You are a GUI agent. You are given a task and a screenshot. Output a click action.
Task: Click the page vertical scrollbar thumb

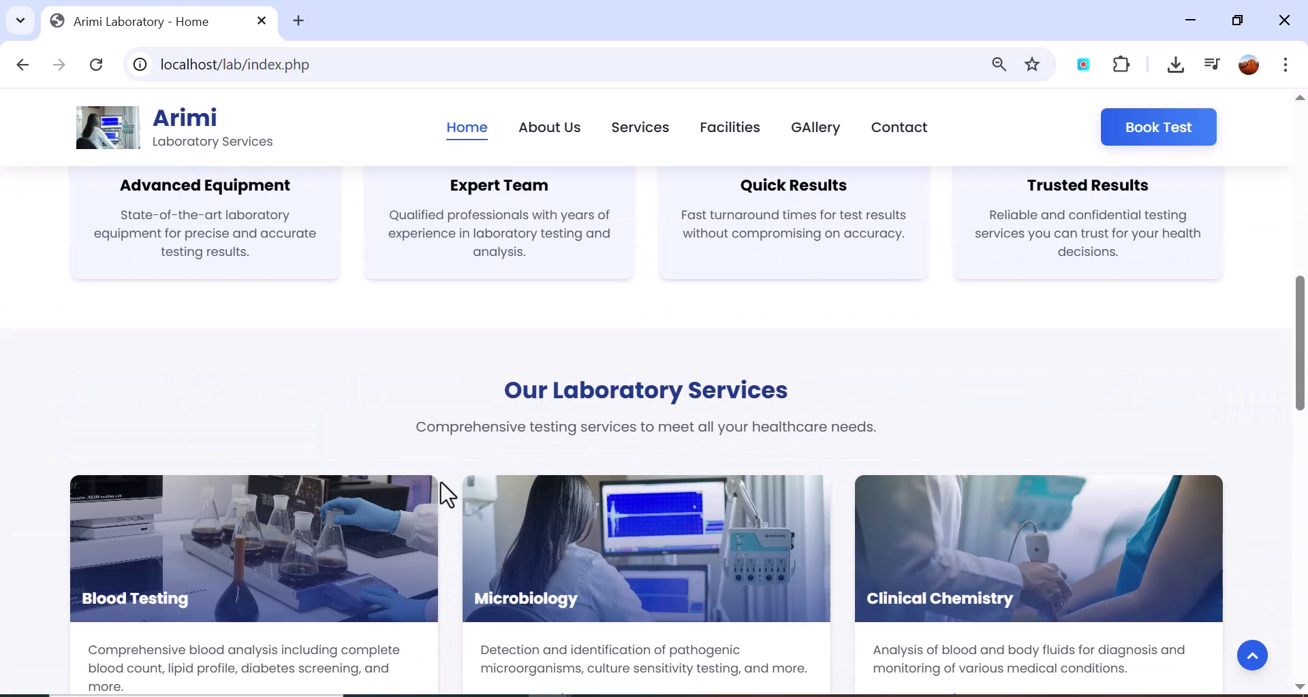tap(1300, 342)
